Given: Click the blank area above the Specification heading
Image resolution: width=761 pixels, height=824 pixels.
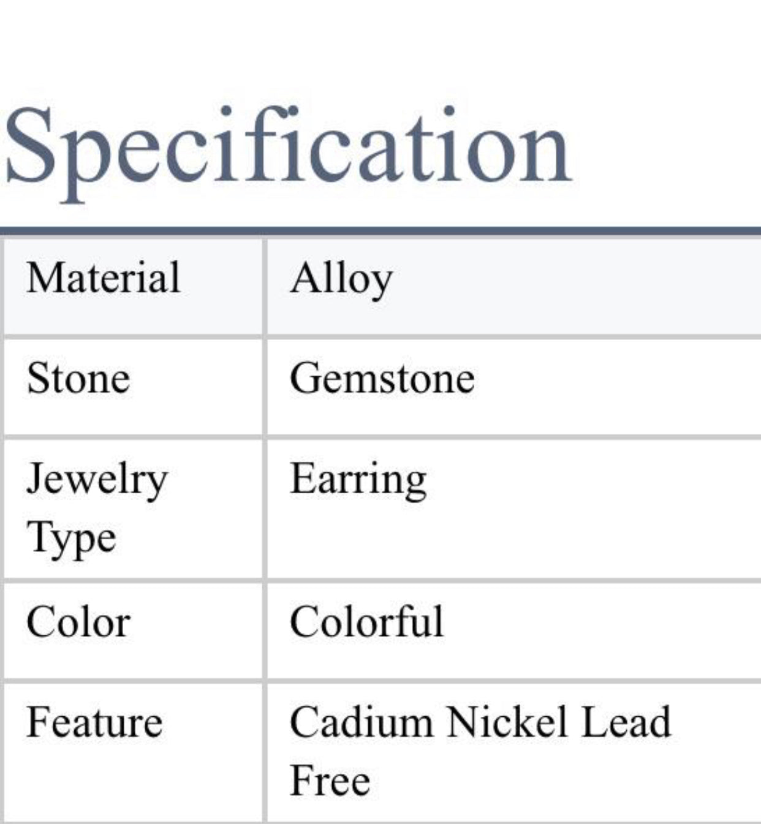Looking at the screenshot, I should [x=380, y=43].
